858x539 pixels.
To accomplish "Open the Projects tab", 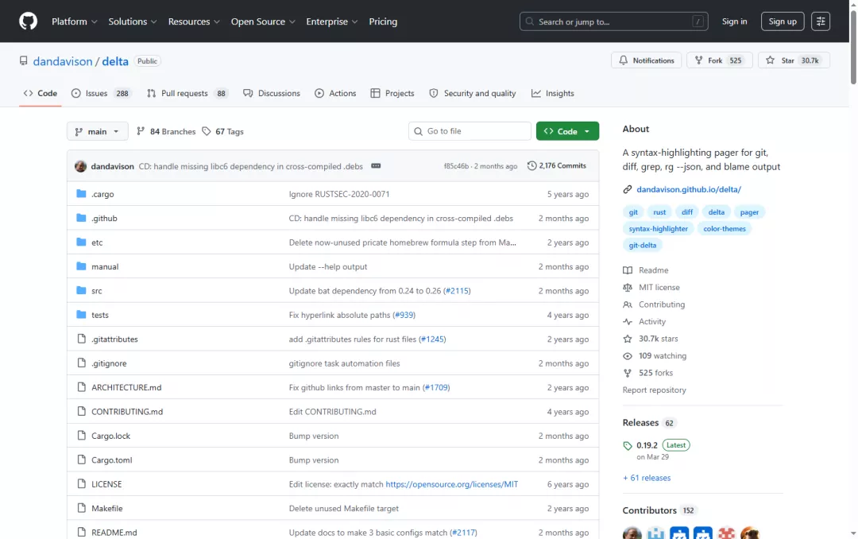I will pos(392,93).
